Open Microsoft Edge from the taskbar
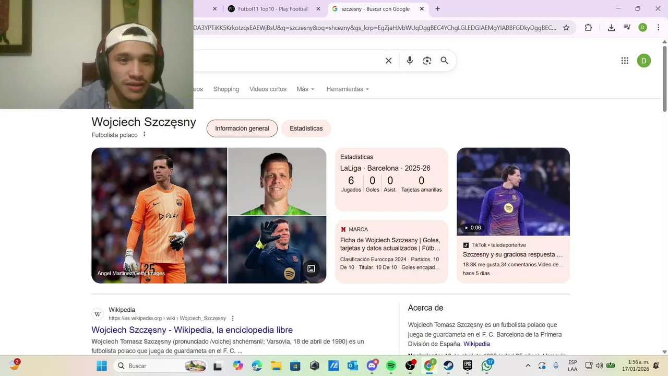 pos(257,366)
